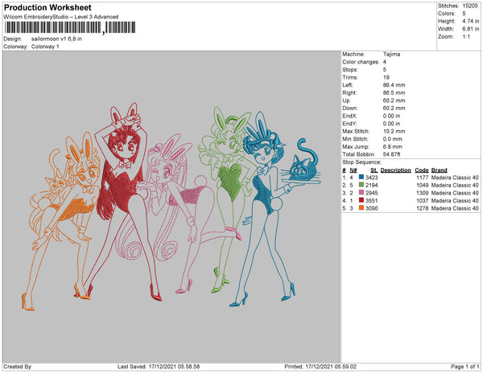483x373 pixels.
Task: Click the 'Stop Sequence:' label
Action: point(361,162)
